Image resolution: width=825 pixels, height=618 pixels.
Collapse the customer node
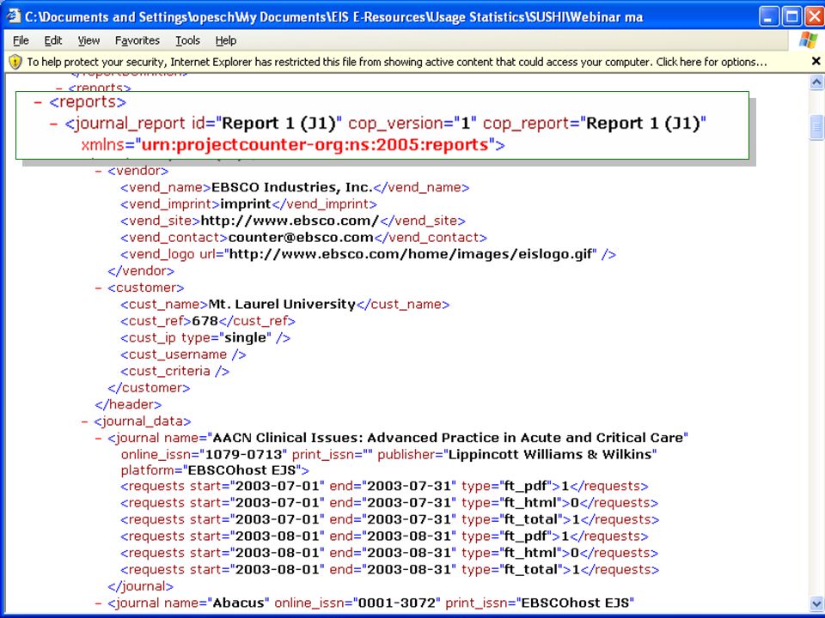pyautogui.click(x=98, y=288)
